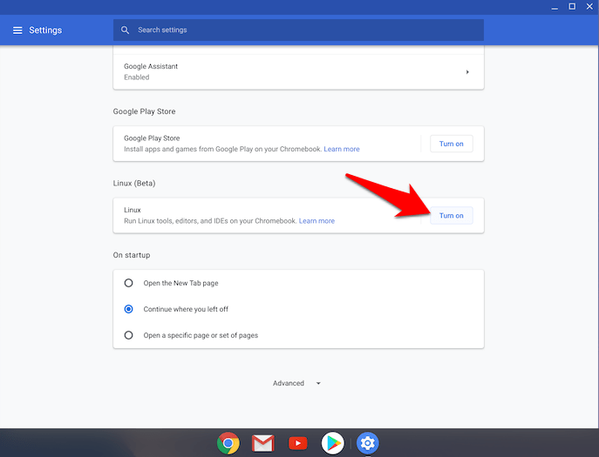Viewport: 599px width, 457px height.
Task: Open Google Assistant settings arrow
Action: (x=467, y=71)
